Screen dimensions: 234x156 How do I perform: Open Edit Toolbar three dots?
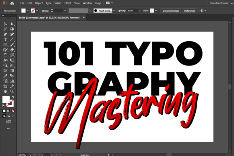tap(8, 129)
